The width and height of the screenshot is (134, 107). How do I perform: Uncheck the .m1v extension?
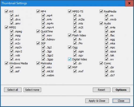tap(12, 39)
